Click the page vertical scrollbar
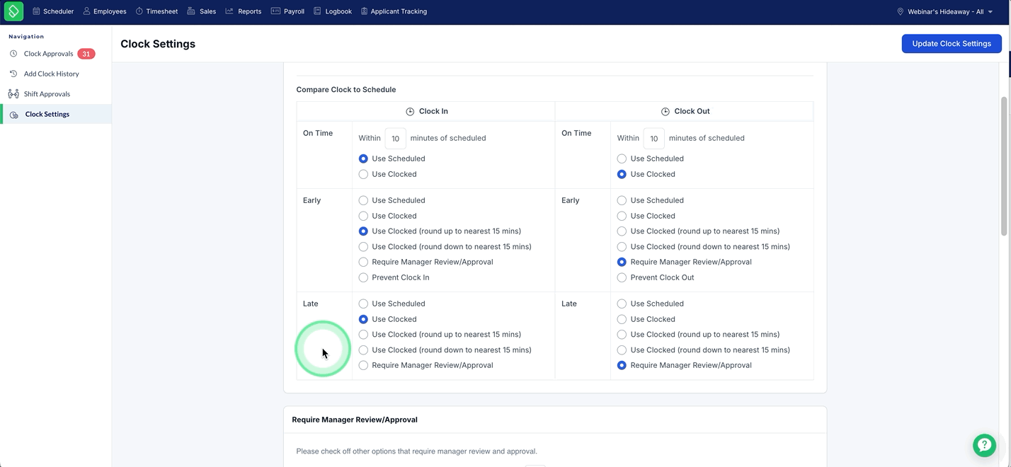The height and width of the screenshot is (467, 1011). click(1003, 166)
